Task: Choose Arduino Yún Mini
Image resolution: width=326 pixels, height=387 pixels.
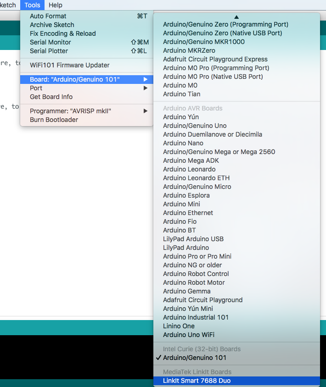Action: click(236, 309)
